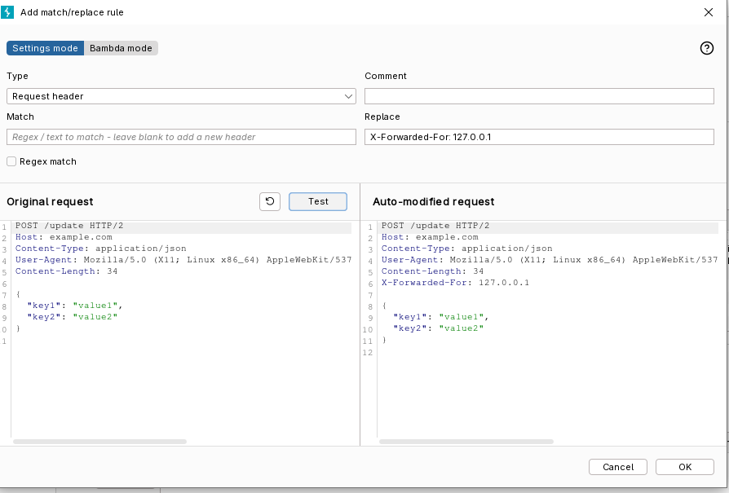Viewport: 729px width, 493px height.
Task: Click the revert arrow above Original request
Action: pyautogui.click(x=270, y=201)
